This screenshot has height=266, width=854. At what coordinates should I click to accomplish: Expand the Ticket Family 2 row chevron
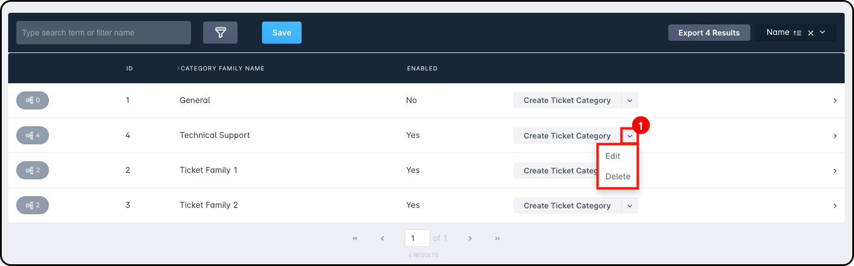pyautogui.click(x=835, y=205)
